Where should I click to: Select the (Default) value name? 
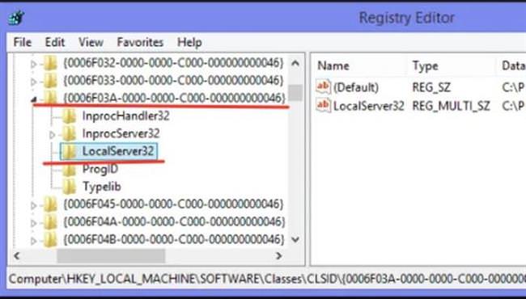[x=355, y=88]
